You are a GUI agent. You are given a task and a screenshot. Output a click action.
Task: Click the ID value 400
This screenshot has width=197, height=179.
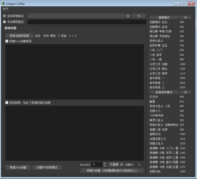pyautogui.click(x=182, y=22)
